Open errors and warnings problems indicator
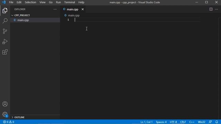The width and height of the screenshot is (221, 124). [x=9, y=122]
